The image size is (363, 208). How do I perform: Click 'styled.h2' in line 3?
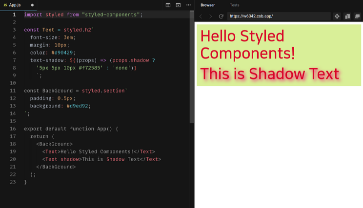[77, 30]
